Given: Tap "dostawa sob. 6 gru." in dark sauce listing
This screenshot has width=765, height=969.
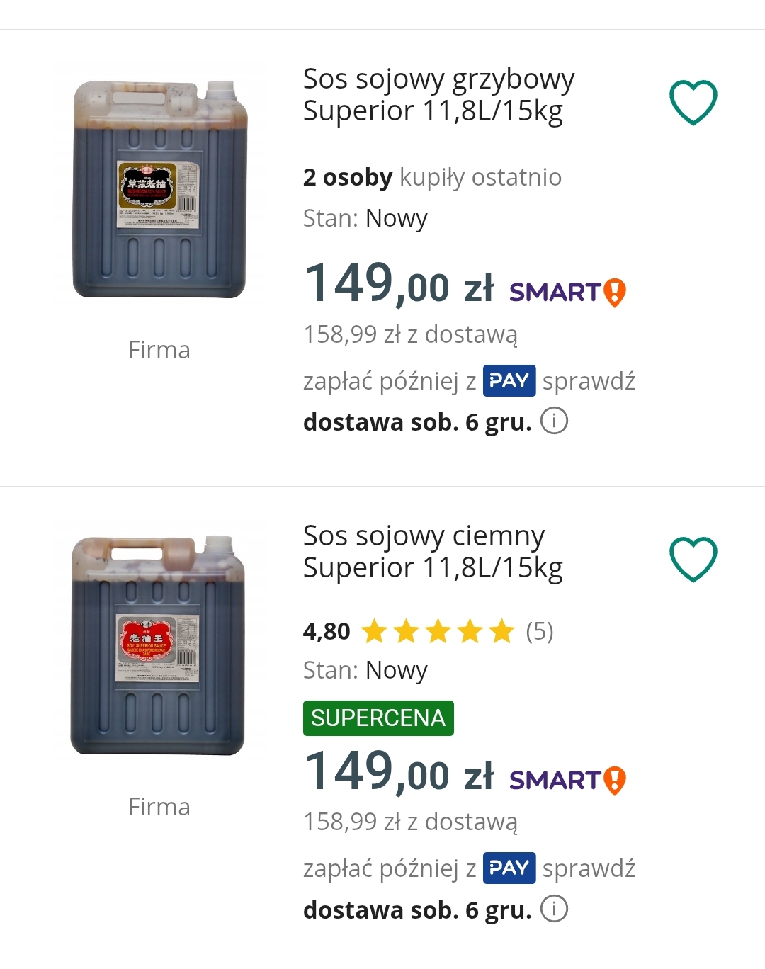Looking at the screenshot, I should (x=417, y=909).
